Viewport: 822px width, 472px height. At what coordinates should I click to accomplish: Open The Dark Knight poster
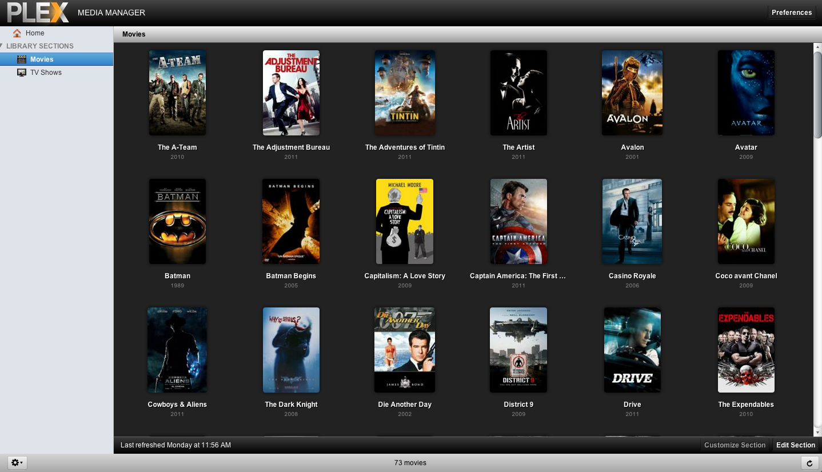click(291, 350)
